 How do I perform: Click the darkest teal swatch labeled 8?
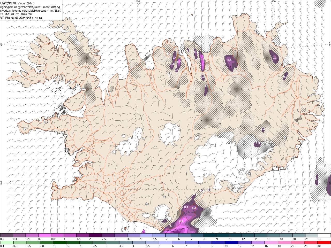pyautogui.click(x=210, y=235)
